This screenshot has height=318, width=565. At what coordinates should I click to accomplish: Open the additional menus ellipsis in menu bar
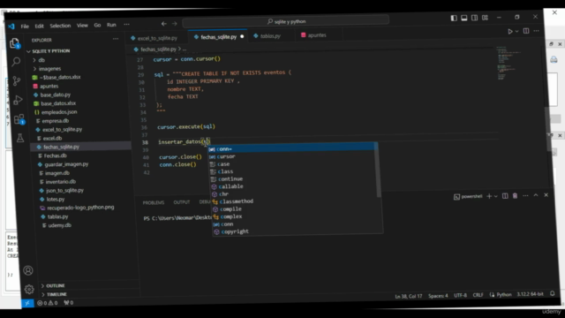click(x=126, y=25)
